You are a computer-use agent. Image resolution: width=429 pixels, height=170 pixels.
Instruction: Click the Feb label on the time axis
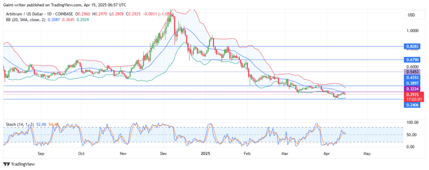tap(247, 154)
